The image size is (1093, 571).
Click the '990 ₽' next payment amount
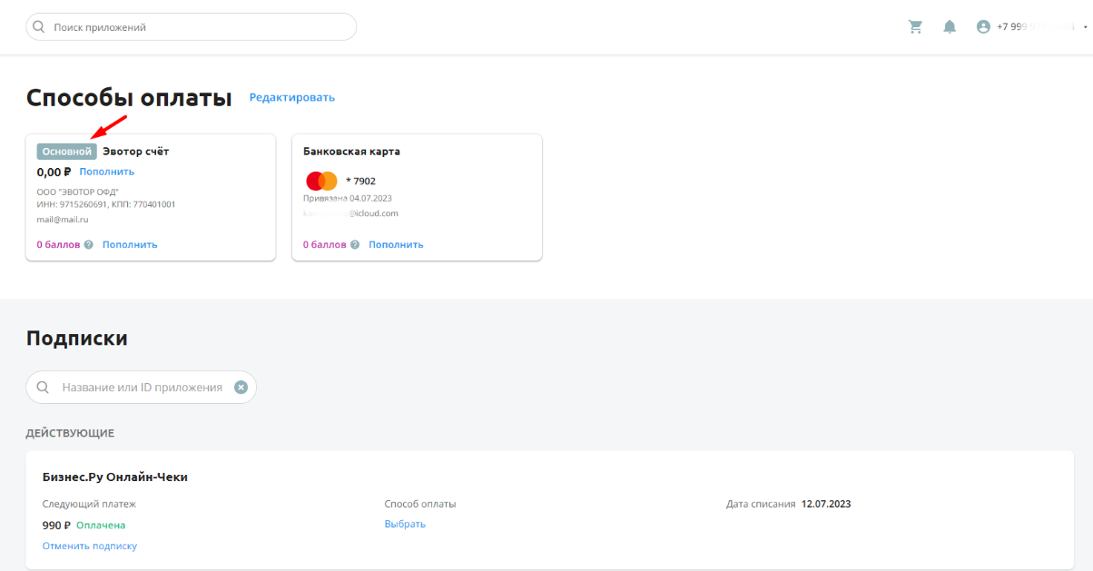click(56, 525)
